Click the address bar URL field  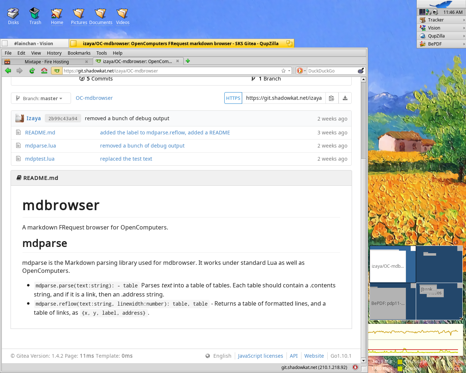pyautogui.click(x=171, y=71)
